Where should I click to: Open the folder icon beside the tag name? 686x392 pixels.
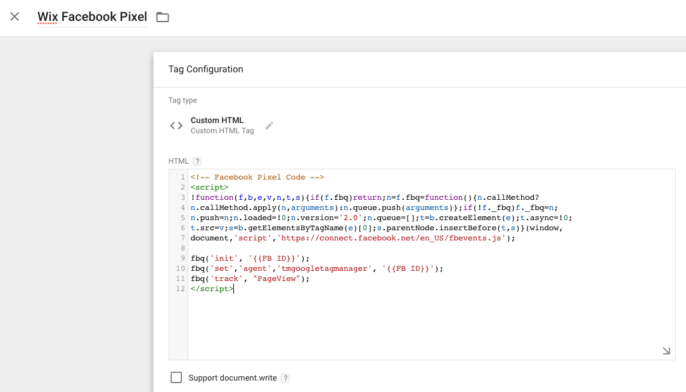[x=163, y=17]
